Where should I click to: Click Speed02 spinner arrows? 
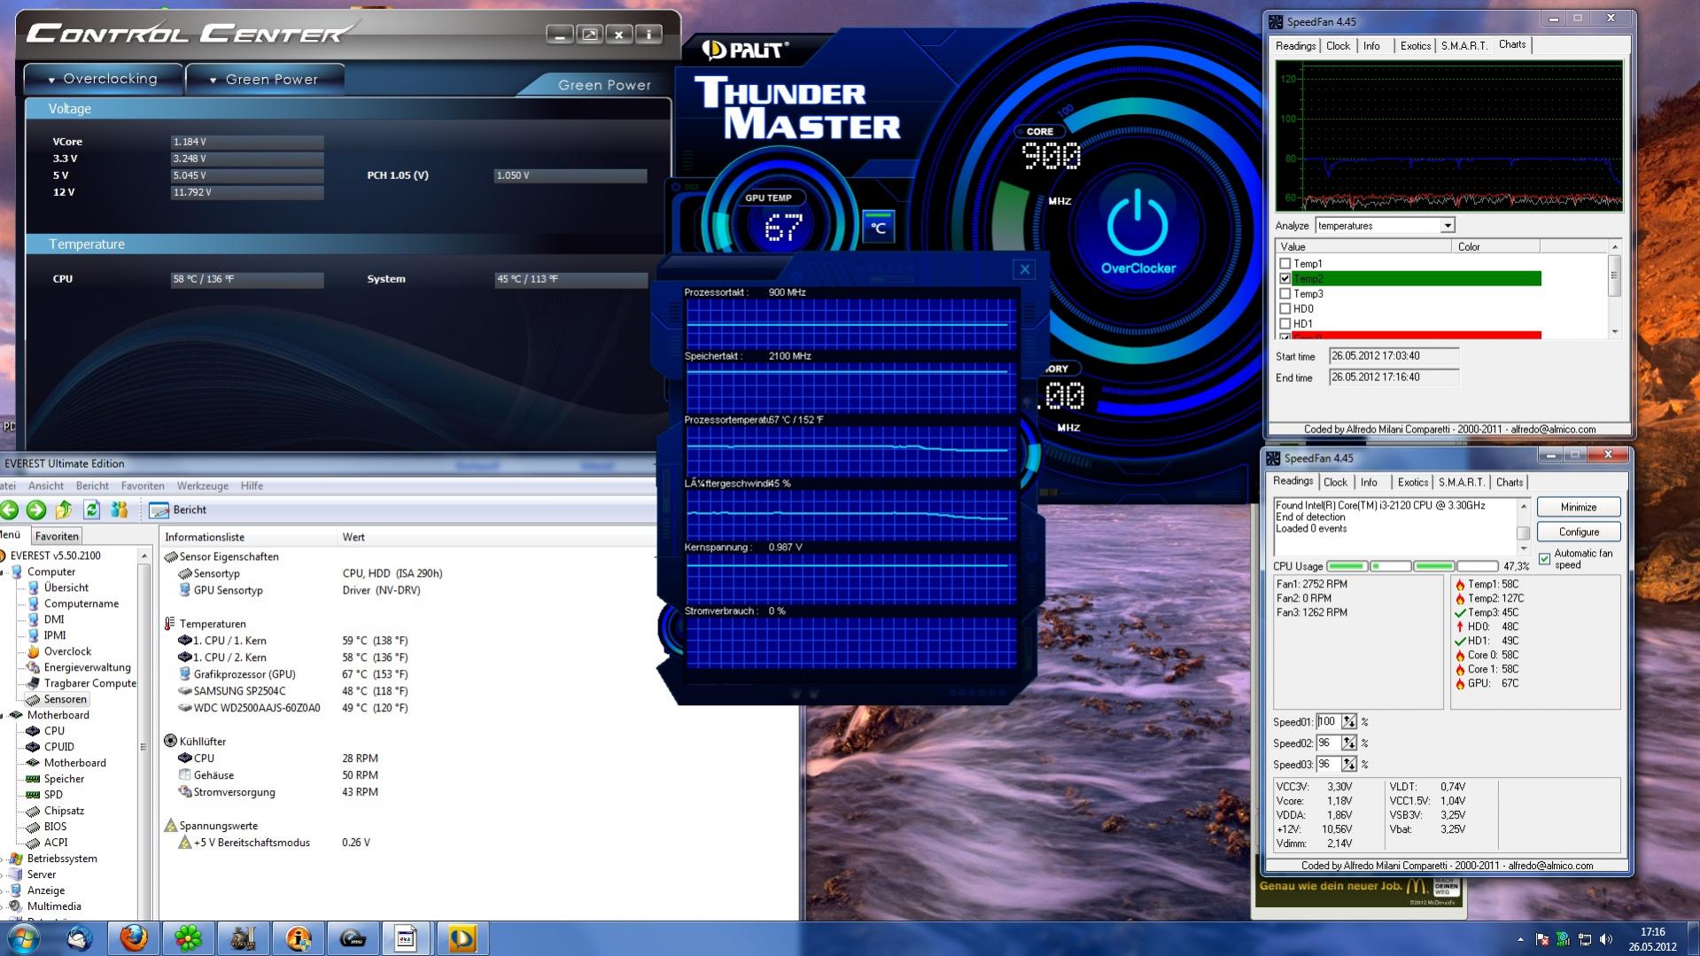[1348, 743]
